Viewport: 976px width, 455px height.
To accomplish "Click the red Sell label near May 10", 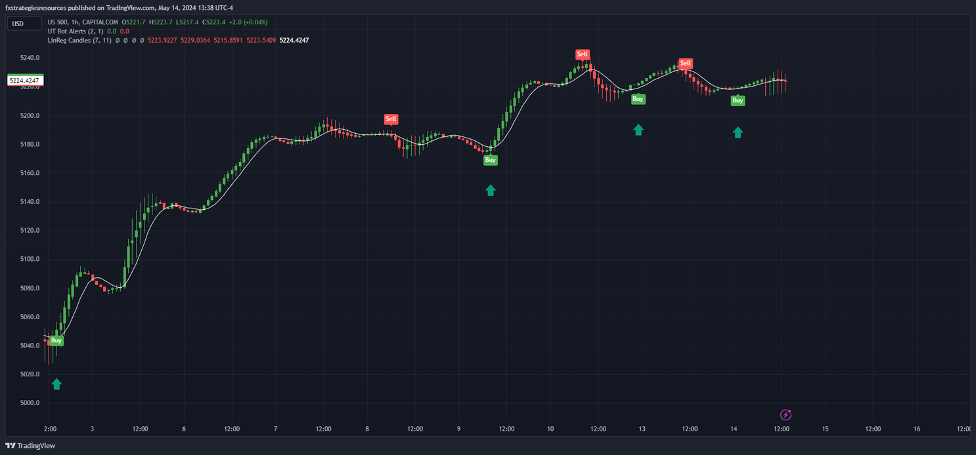I will coord(583,54).
